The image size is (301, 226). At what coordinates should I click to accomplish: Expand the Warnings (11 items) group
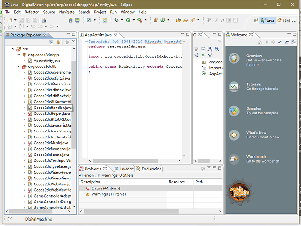pos(82,194)
